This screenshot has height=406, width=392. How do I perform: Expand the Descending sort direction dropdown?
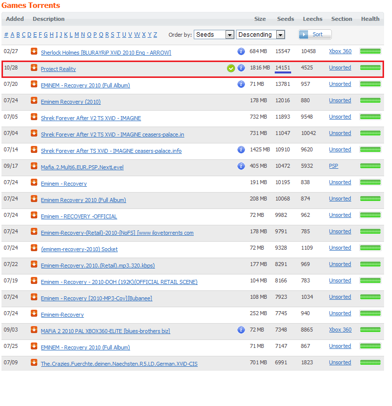tap(260, 35)
